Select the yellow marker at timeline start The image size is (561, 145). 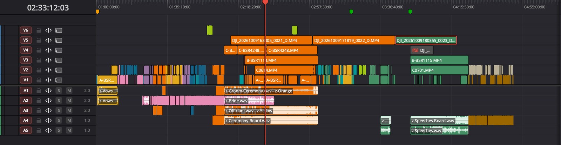click(97, 12)
